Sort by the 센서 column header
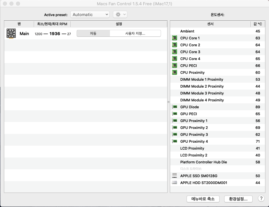Screen dimensions: 269x207 (210, 24)
